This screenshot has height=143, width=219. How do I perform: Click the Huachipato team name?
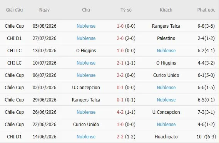pyautogui.click(x=166, y=136)
